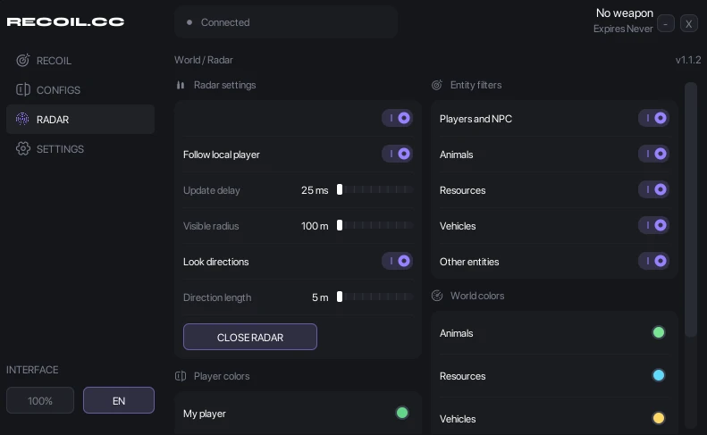Screen dimensions: 707x435
Task: Click the 5 m direction length value
Action: pyautogui.click(x=320, y=297)
